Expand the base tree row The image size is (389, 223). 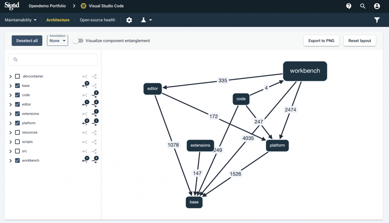pyautogui.click(x=10, y=86)
